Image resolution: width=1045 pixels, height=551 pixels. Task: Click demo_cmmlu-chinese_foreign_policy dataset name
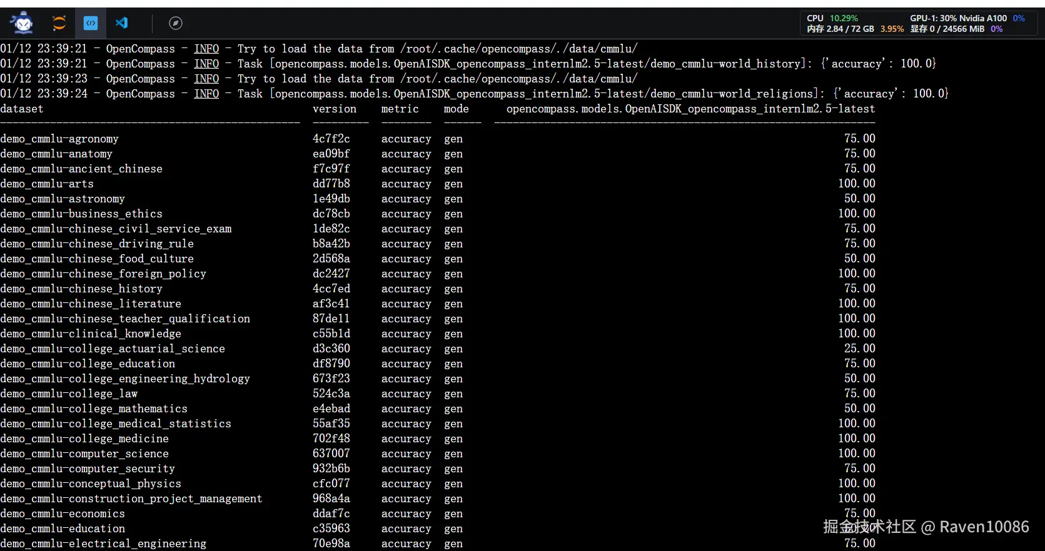pos(103,274)
